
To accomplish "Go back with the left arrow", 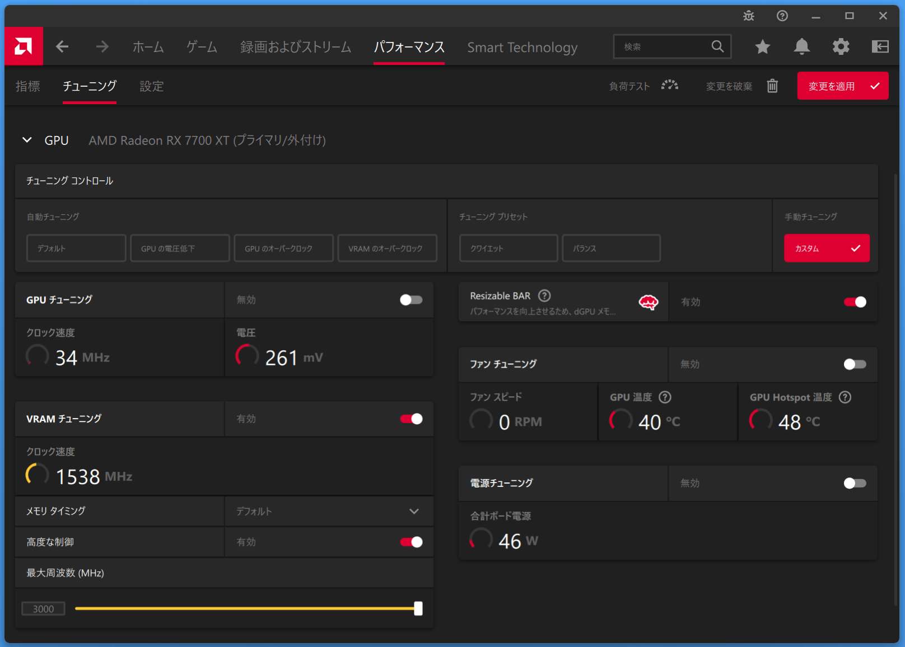I will 62,46.
